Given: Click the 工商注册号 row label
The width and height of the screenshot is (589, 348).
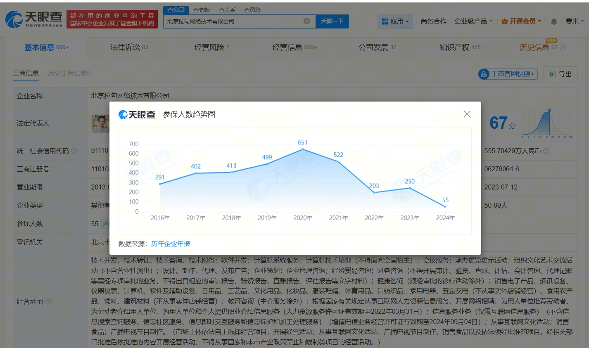Looking at the screenshot, I should pos(33,169).
